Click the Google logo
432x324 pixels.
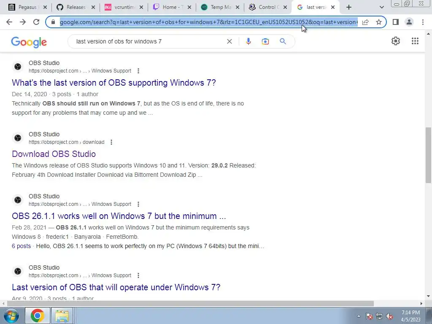(x=29, y=42)
